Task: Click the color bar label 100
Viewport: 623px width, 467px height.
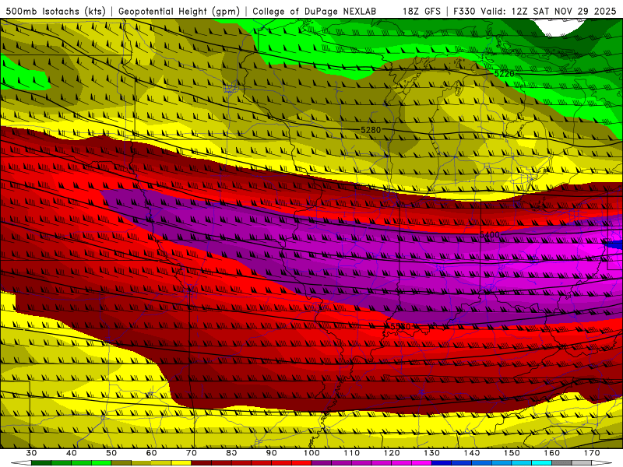Action: tap(311, 453)
